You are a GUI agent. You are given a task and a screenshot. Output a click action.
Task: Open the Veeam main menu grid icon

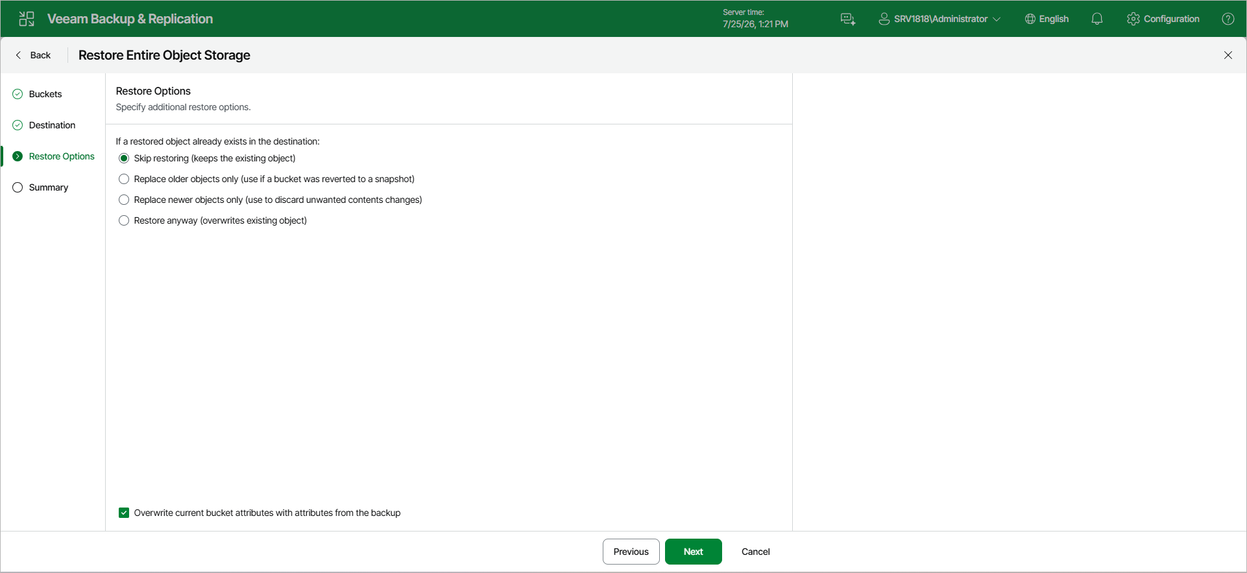(x=27, y=19)
